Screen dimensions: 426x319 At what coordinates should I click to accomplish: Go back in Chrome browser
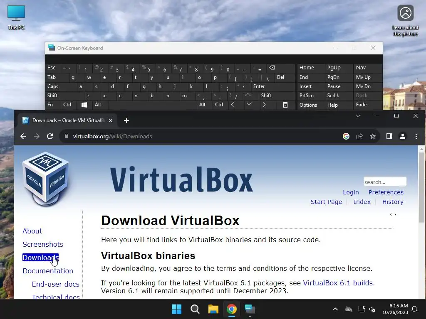click(23, 136)
